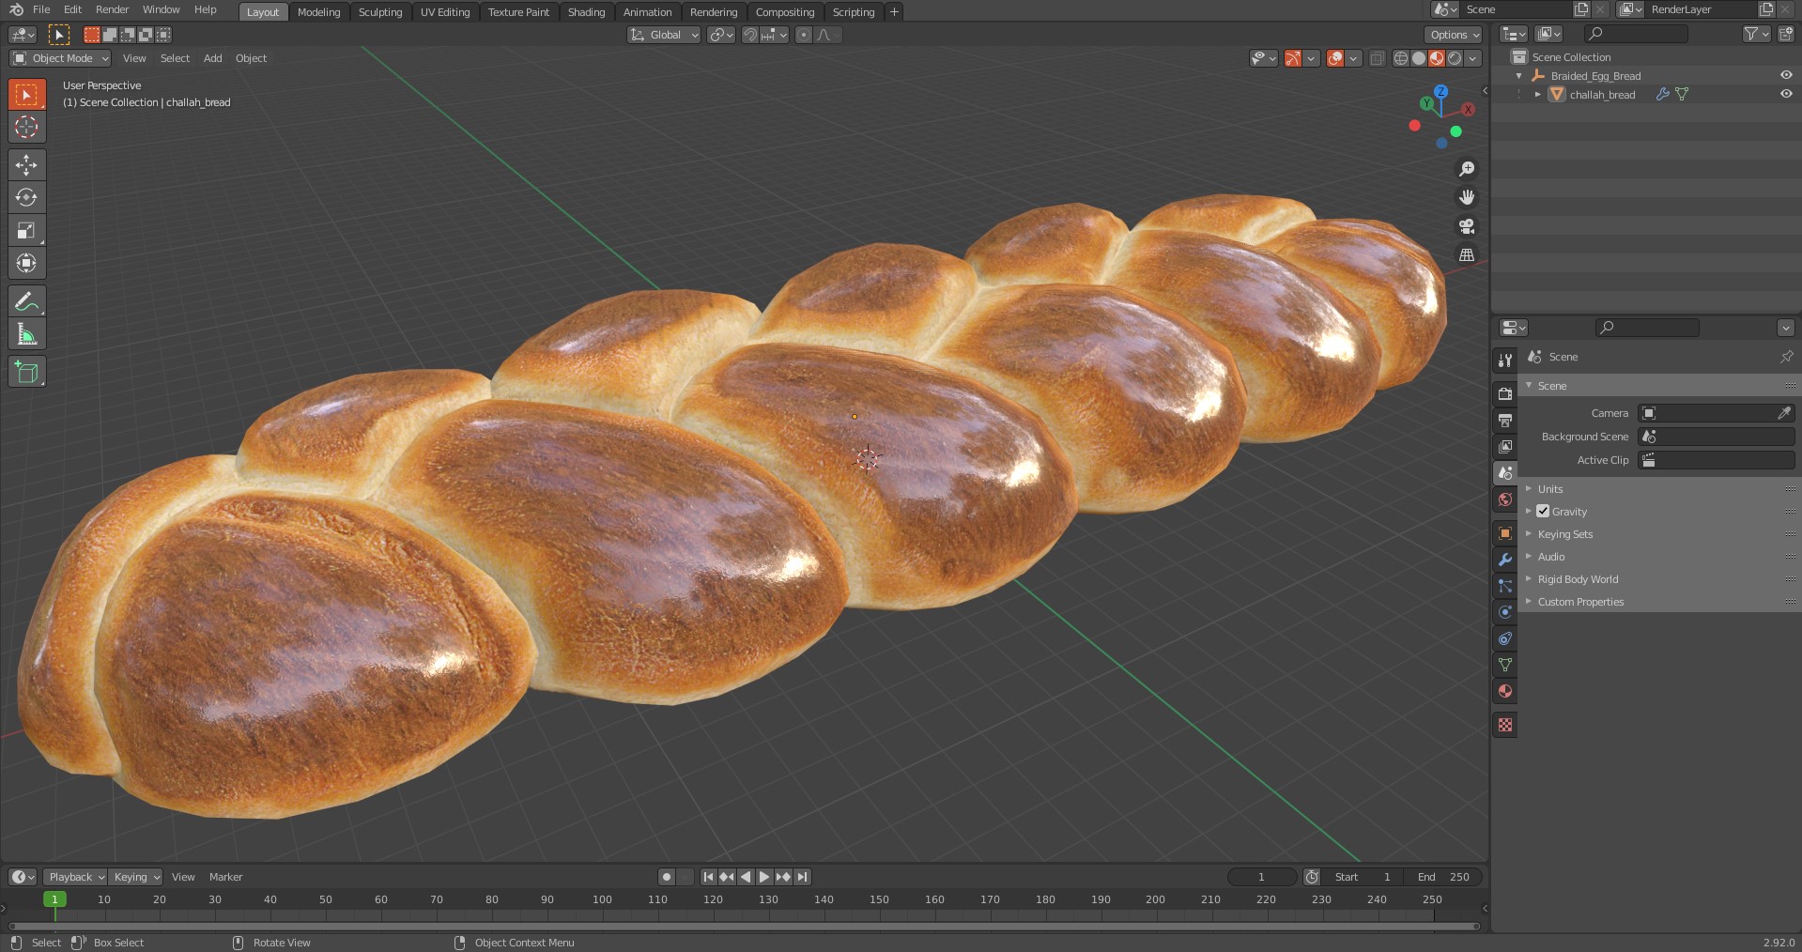
Task: Open the View Layer properties tab
Action: [1505, 446]
